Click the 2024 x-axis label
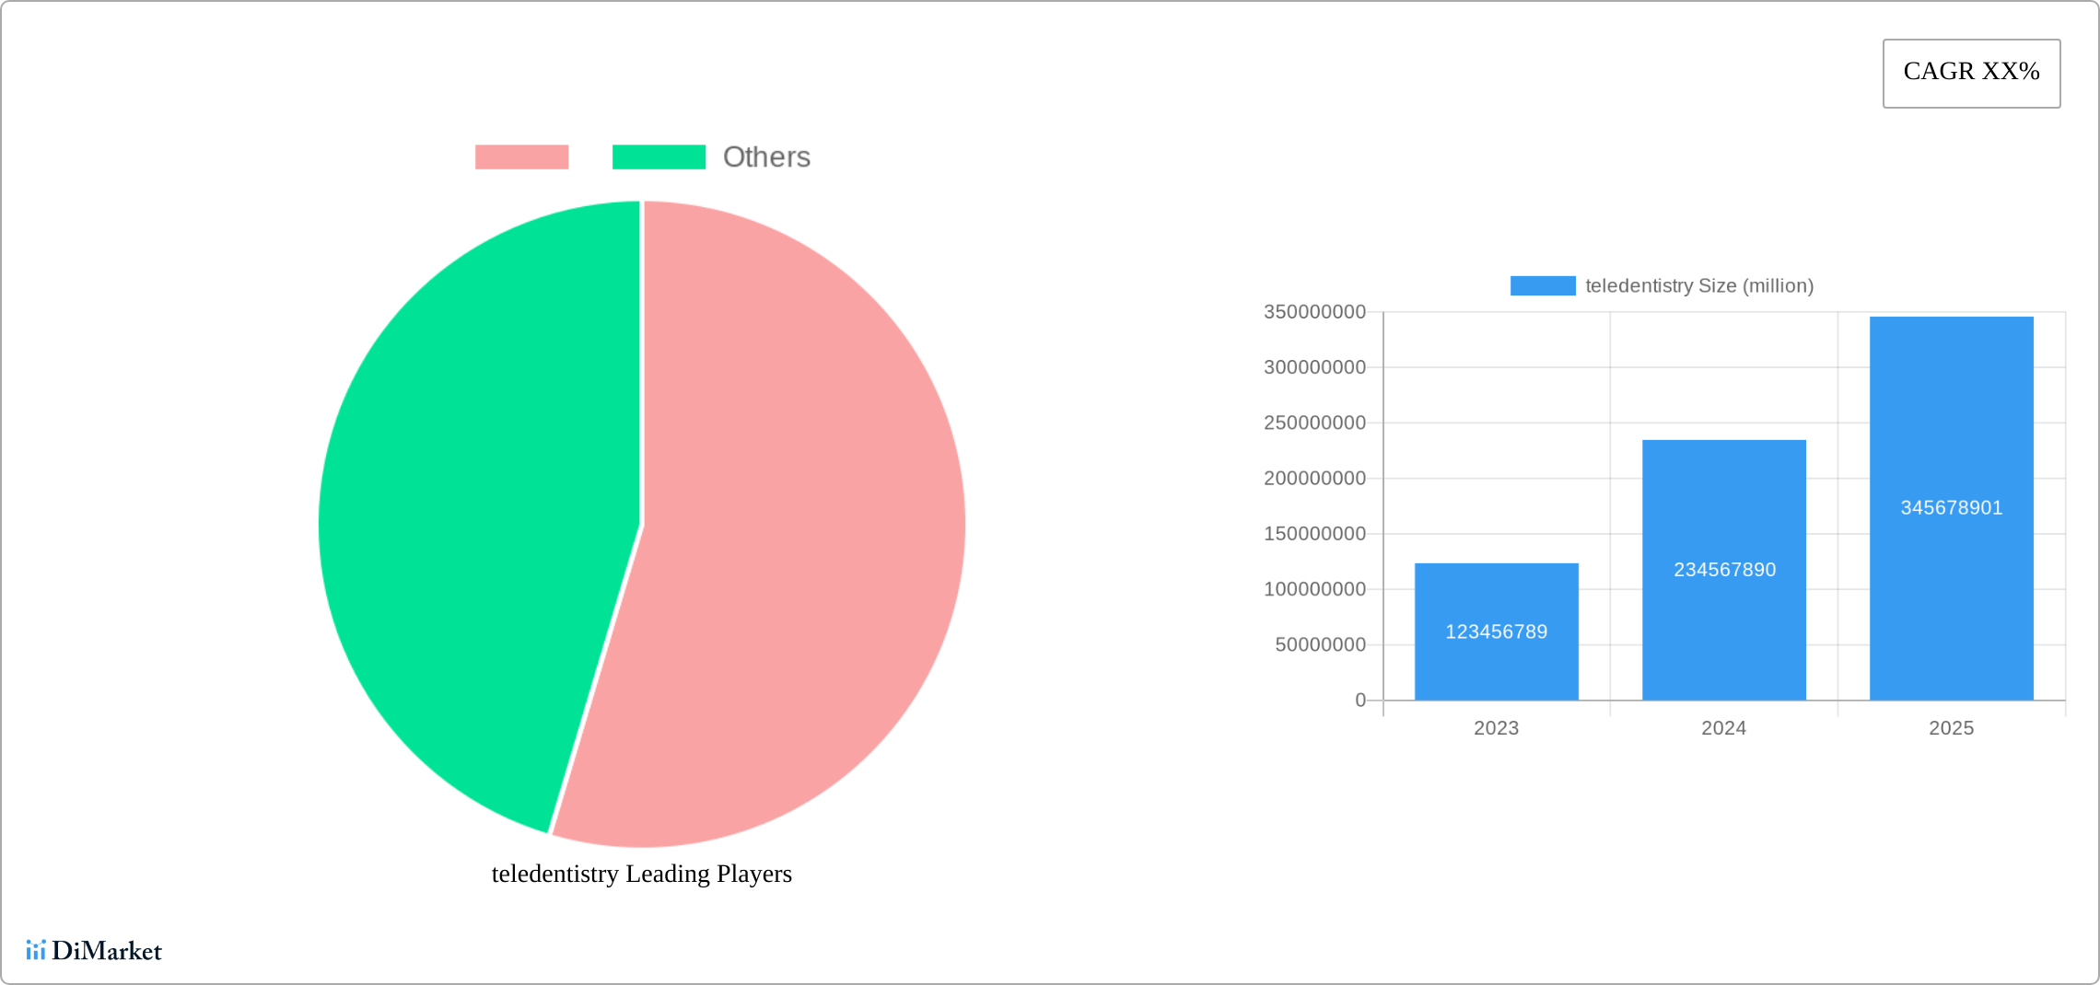Image resolution: width=2100 pixels, height=985 pixels. click(x=1723, y=728)
